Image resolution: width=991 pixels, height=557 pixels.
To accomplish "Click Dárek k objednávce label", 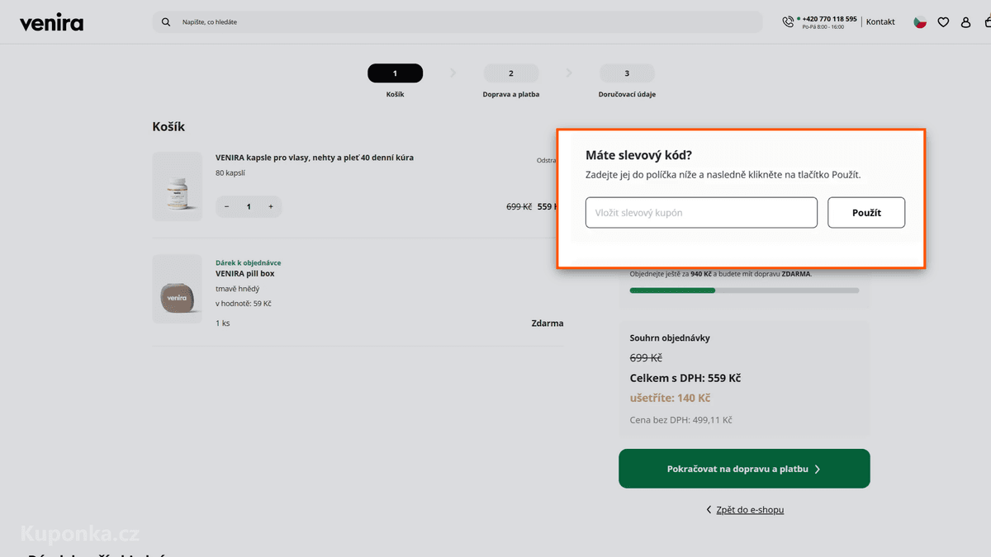I will coord(248,263).
